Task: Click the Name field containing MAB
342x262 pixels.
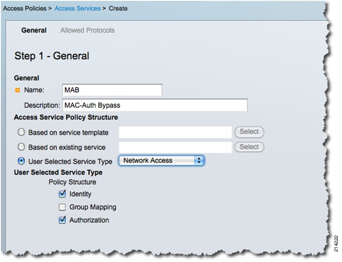Action: click(112, 90)
